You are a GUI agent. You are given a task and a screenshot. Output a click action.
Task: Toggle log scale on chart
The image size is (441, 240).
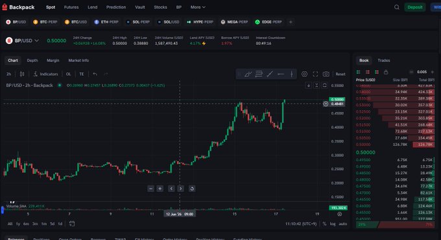click(x=333, y=224)
